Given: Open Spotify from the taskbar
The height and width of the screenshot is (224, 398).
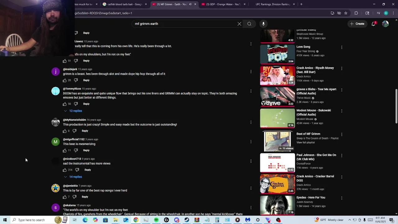Looking at the screenshot, I should tap(156, 220).
